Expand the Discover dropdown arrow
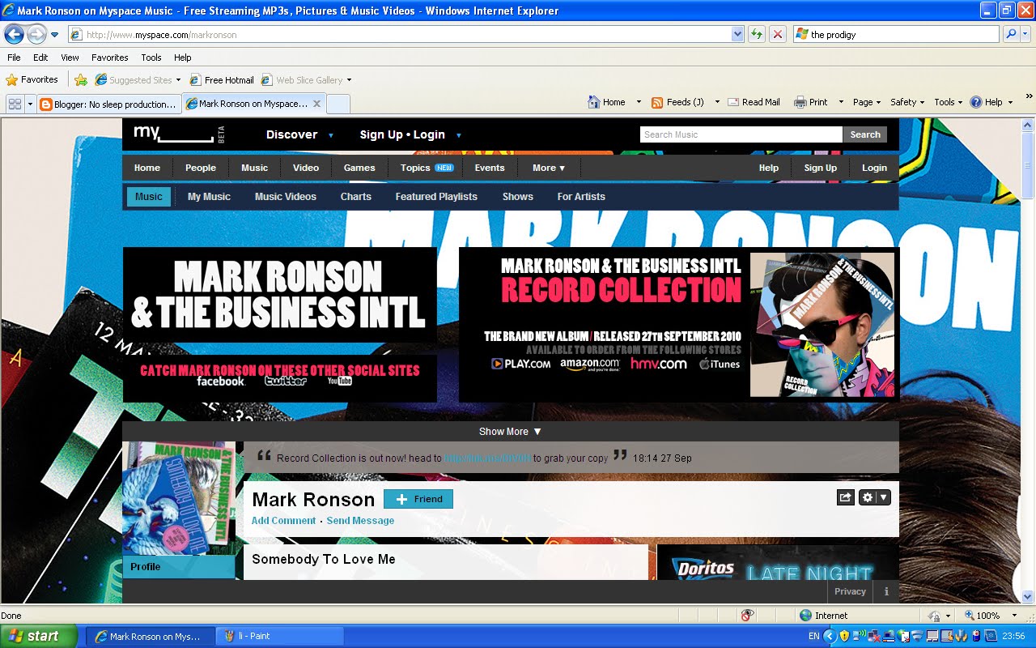 coord(331,135)
